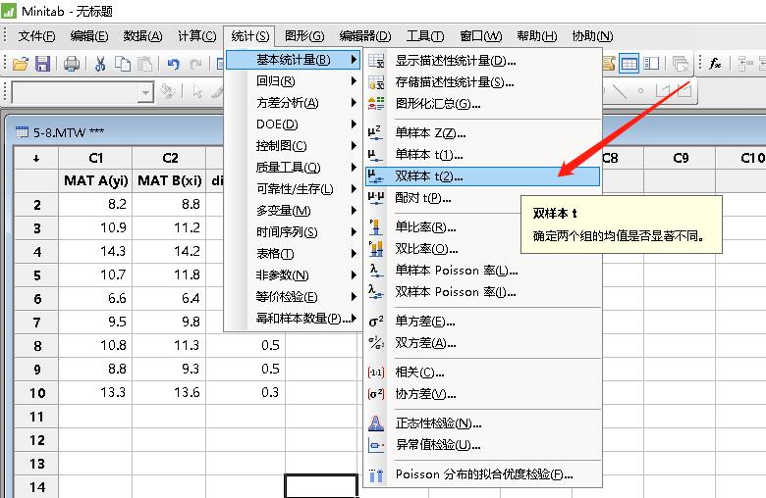Click the Open folder toolbar icon
The image size is (766, 498).
click(20, 64)
